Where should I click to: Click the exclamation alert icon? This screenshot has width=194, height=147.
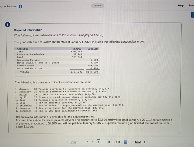pos(7,25)
